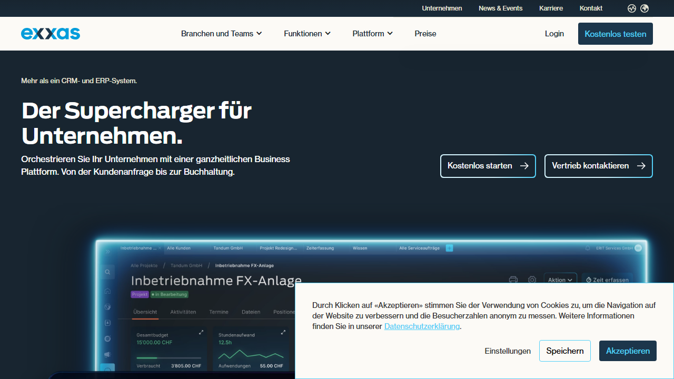Click the bell icon in the preview header

click(x=588, y=248)
